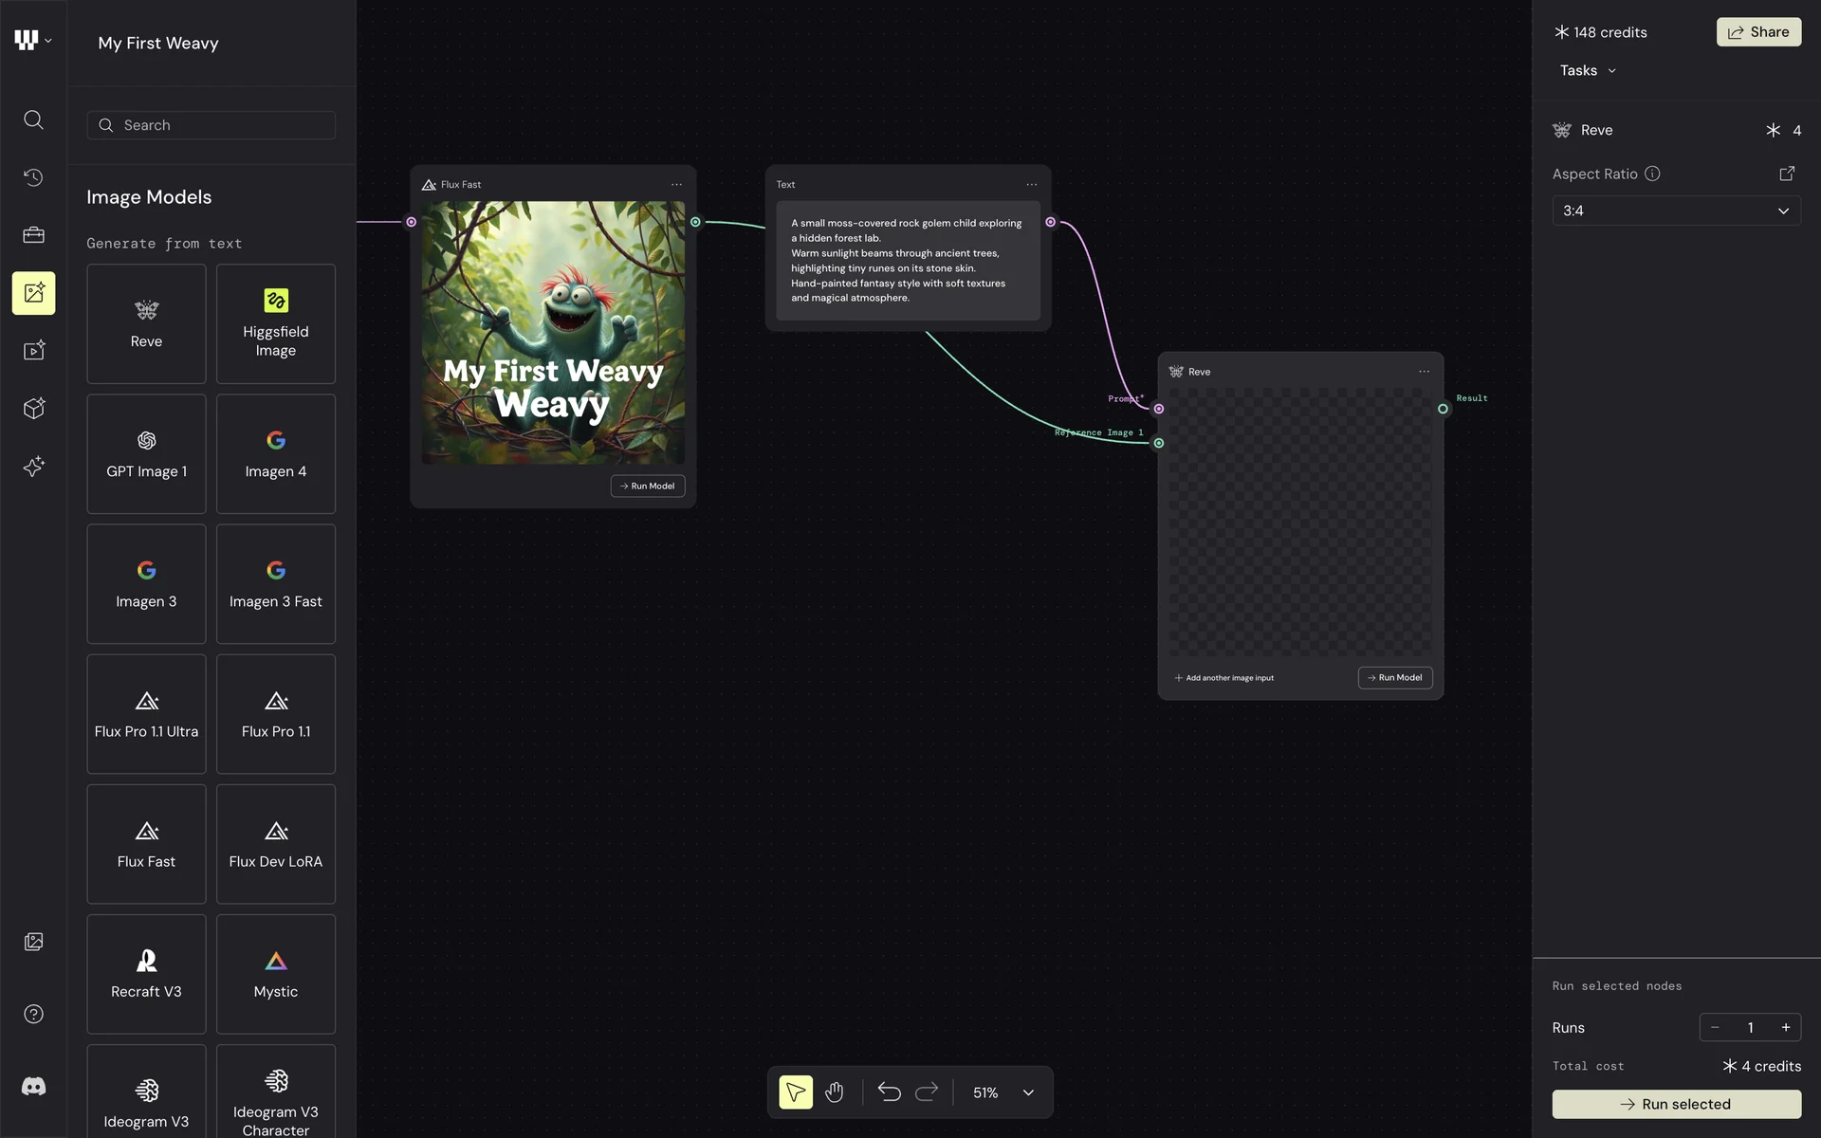Image resolution: width=1821 pixels, height=1138 pixels.
Task: Click the undo arrow
Action: pos(889,1092)
